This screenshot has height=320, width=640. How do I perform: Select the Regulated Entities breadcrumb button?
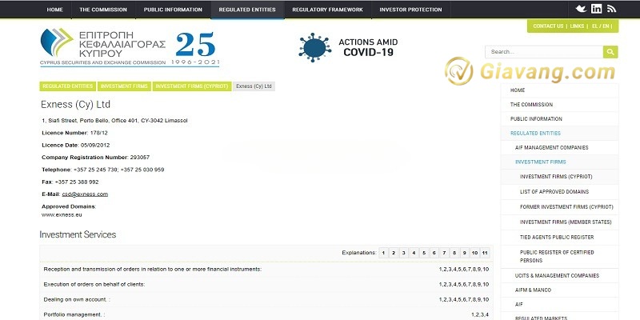pyautogui.click(x=67, y=86)
